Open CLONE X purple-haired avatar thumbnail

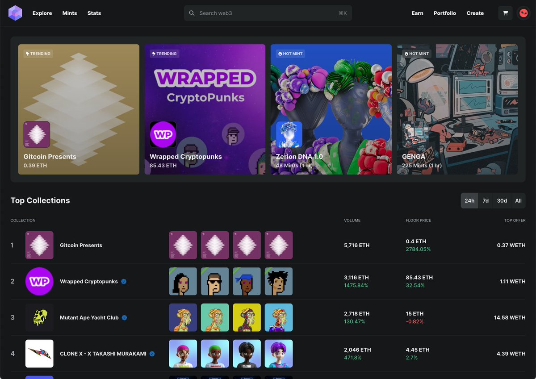click(279, 354)
